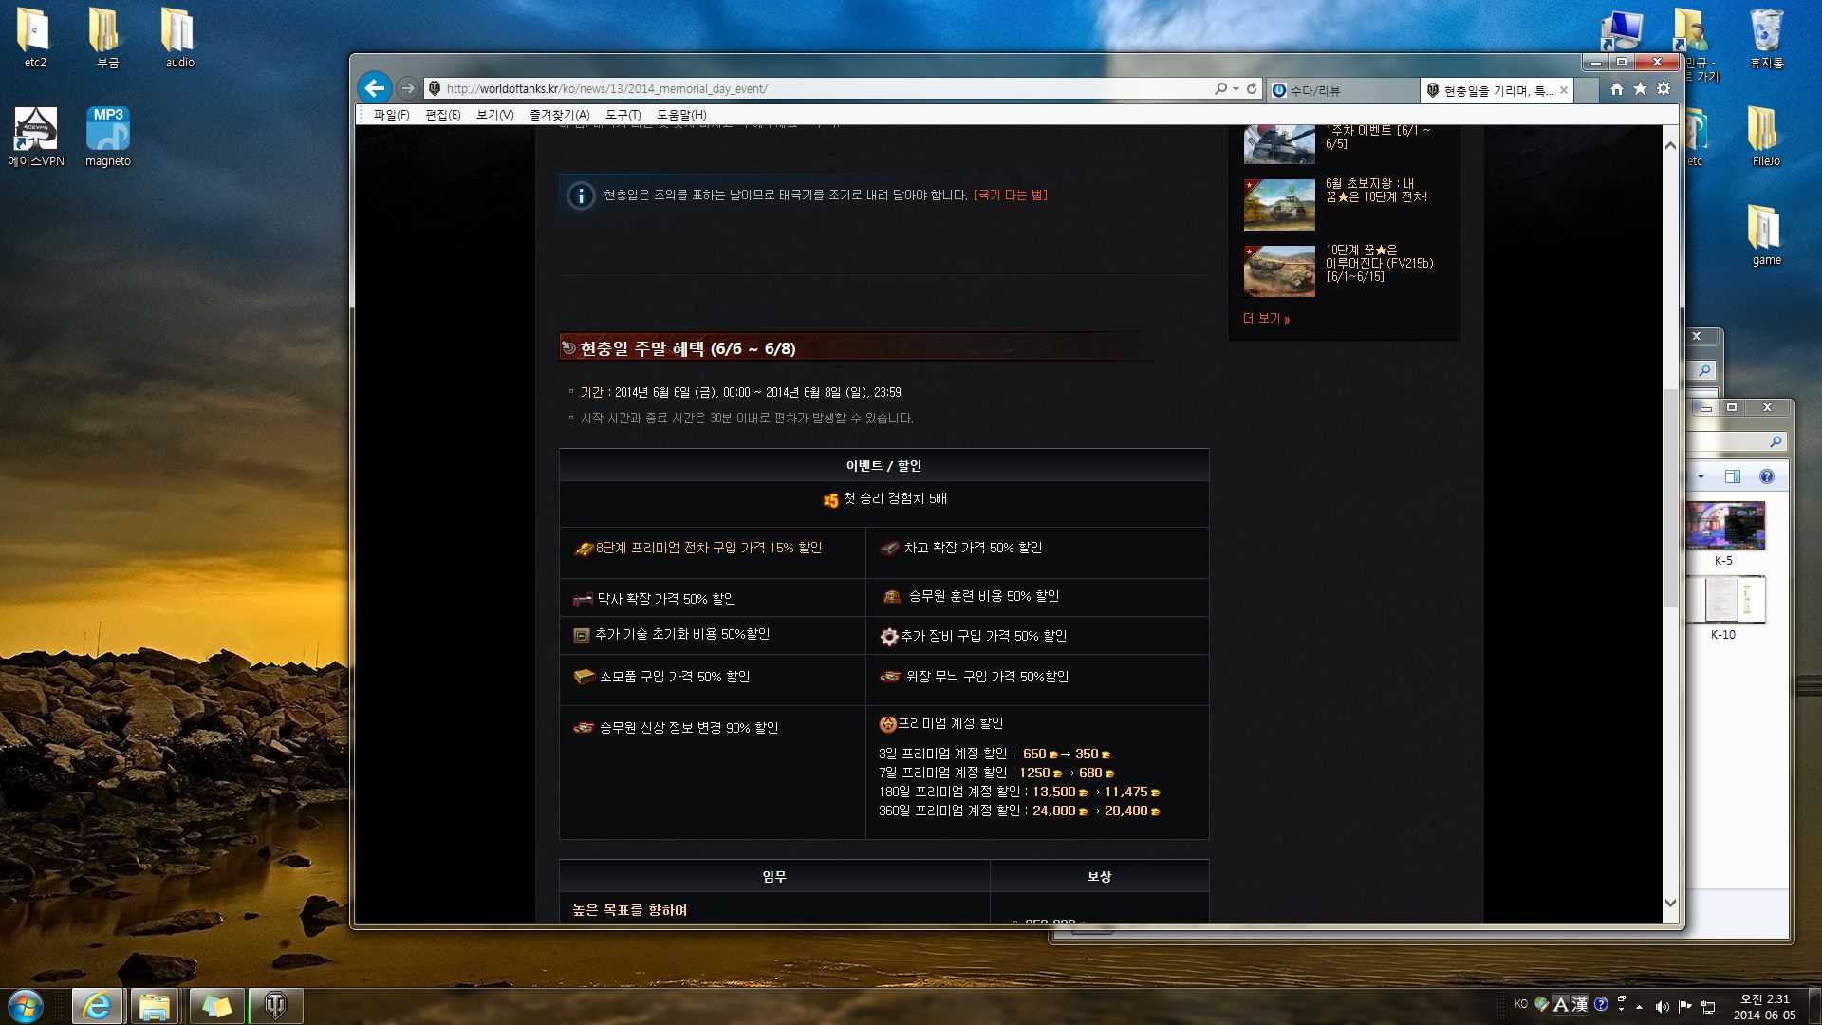Screen dimensions: 1822x1025
Task: Click the [국기 다는 법] link
Action: (x=1010, y=195)
